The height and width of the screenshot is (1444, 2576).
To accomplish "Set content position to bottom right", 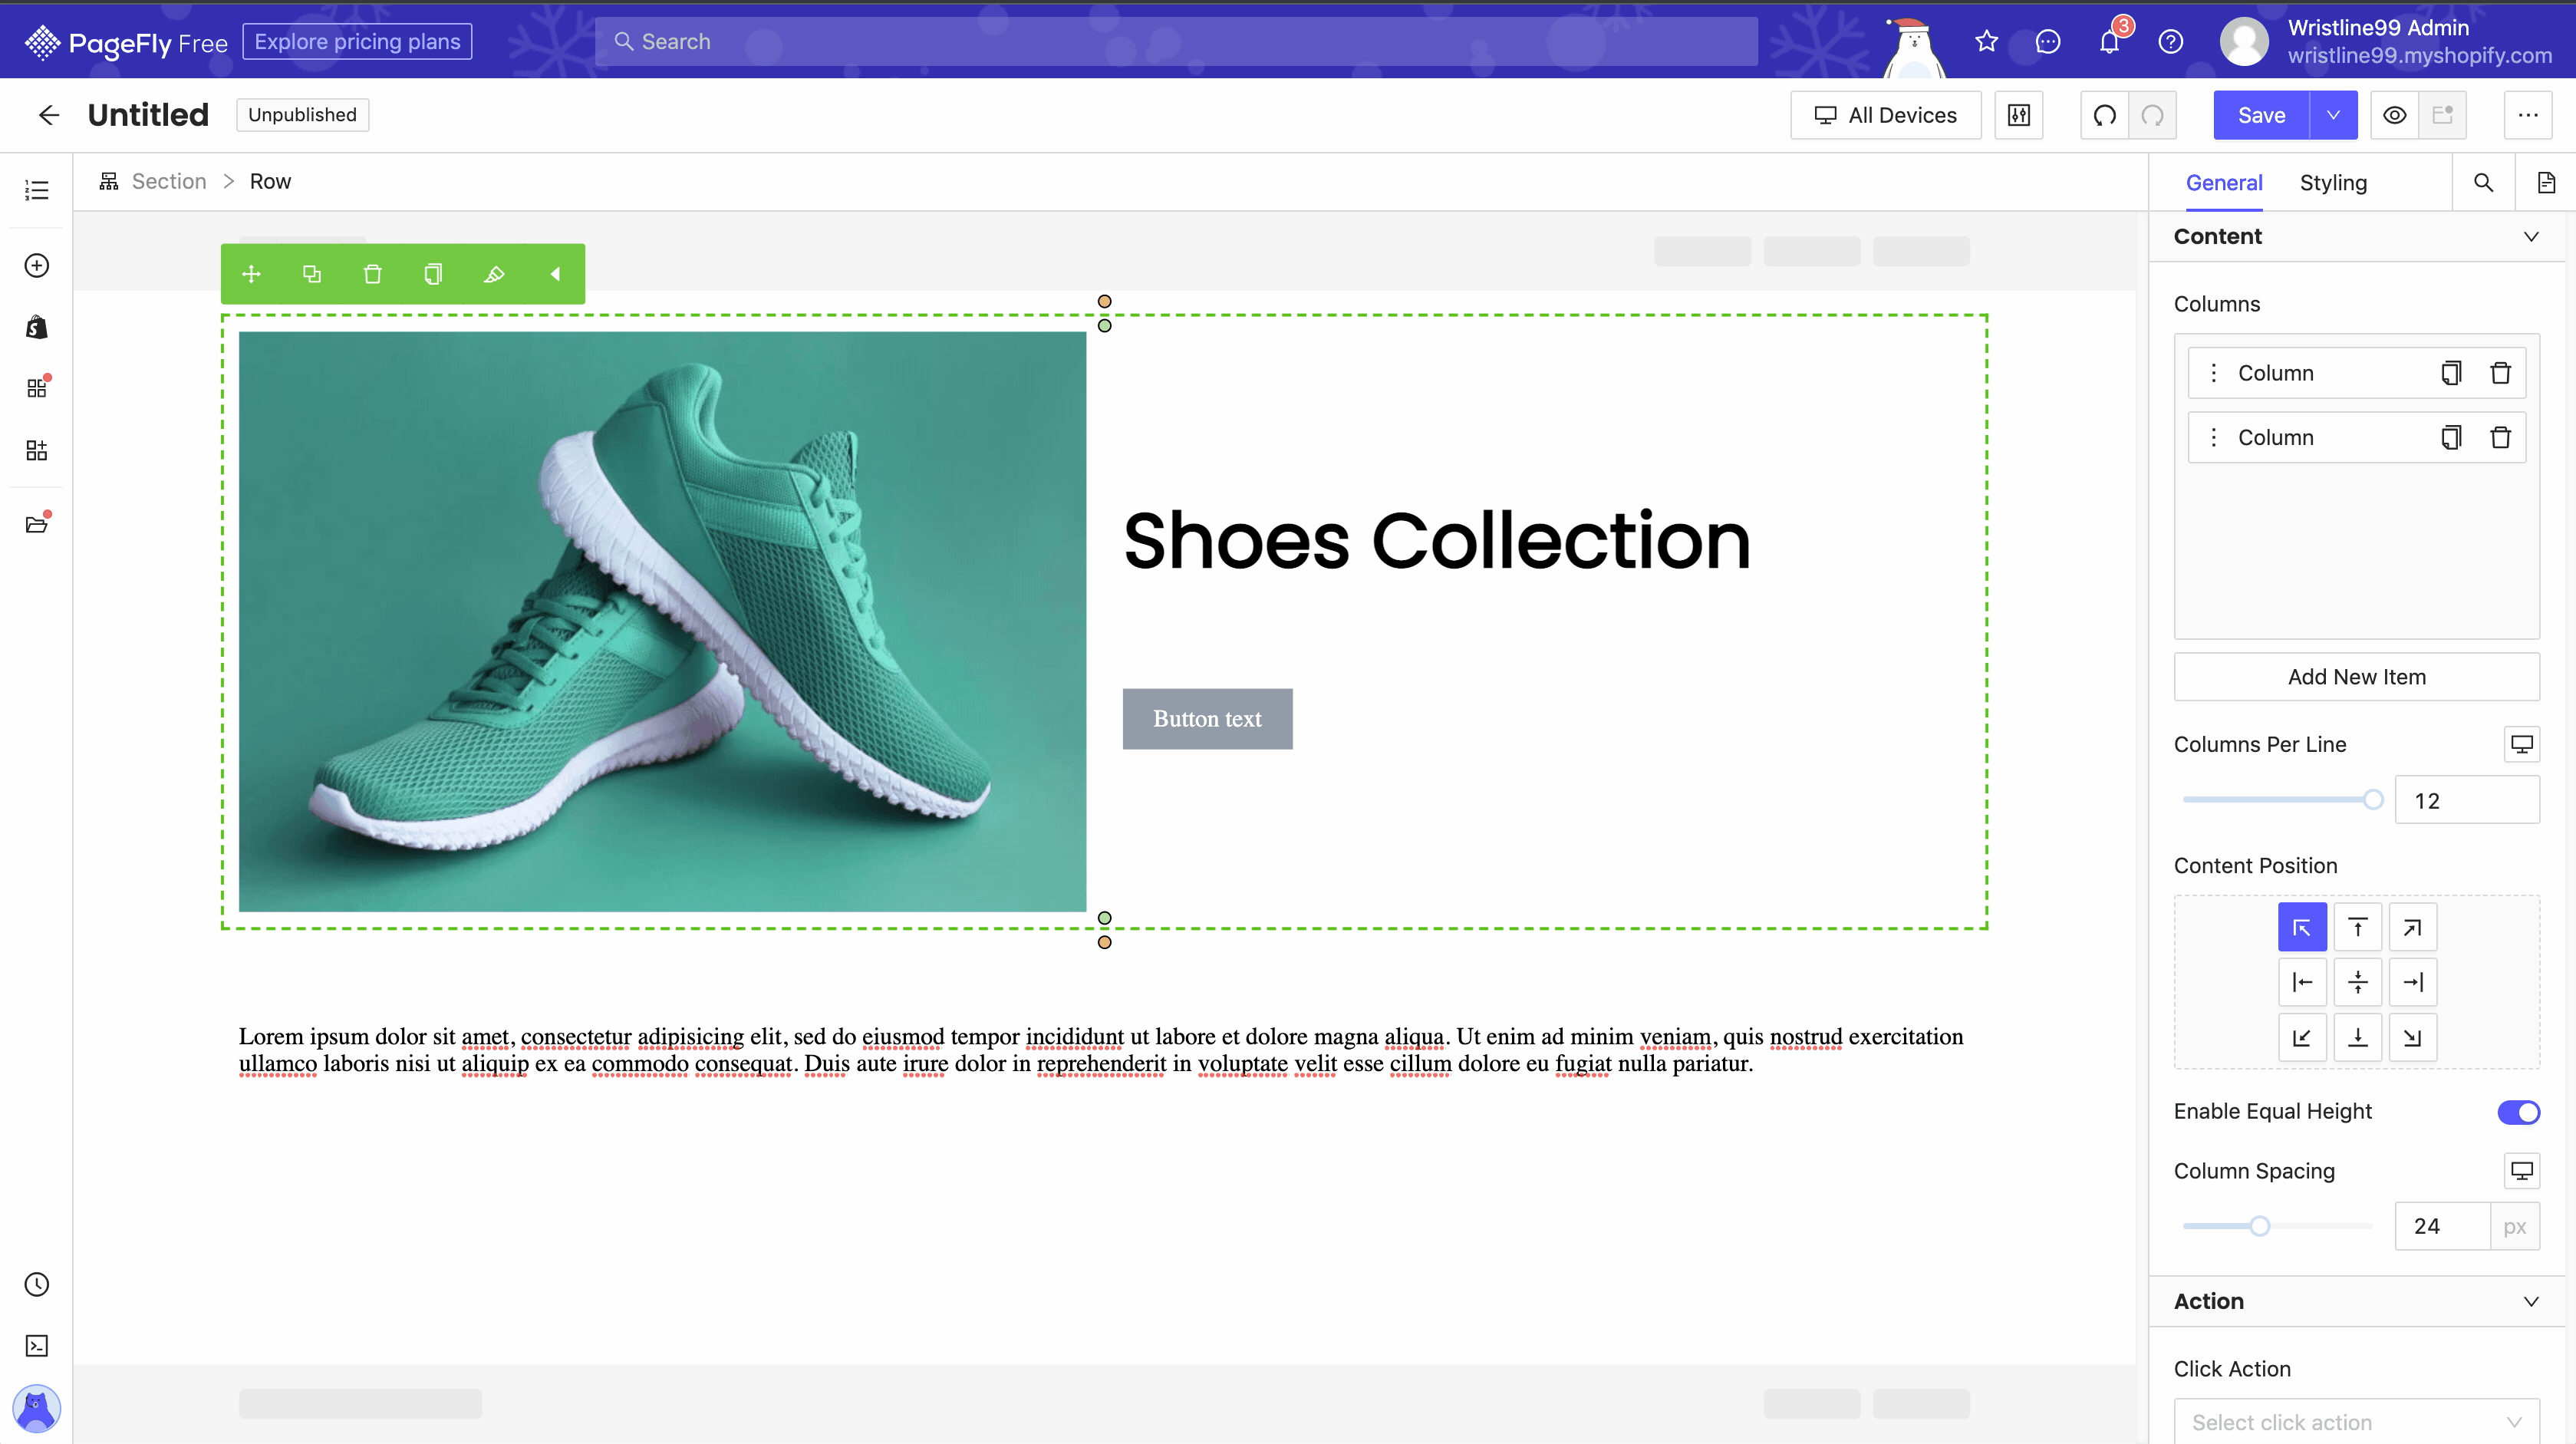I will (2413, 1037).
